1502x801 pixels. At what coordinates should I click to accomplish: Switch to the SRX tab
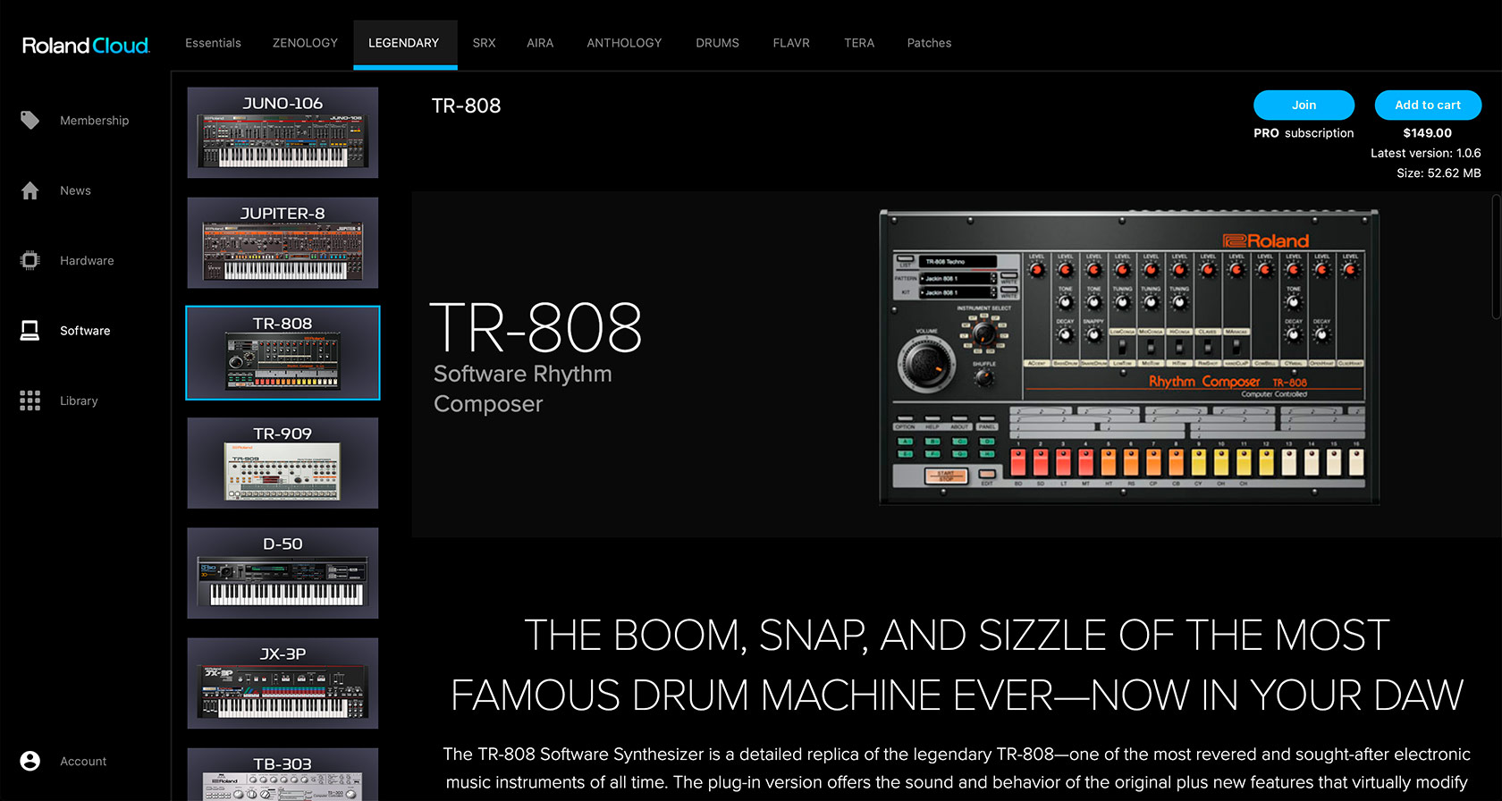[484, 43]
